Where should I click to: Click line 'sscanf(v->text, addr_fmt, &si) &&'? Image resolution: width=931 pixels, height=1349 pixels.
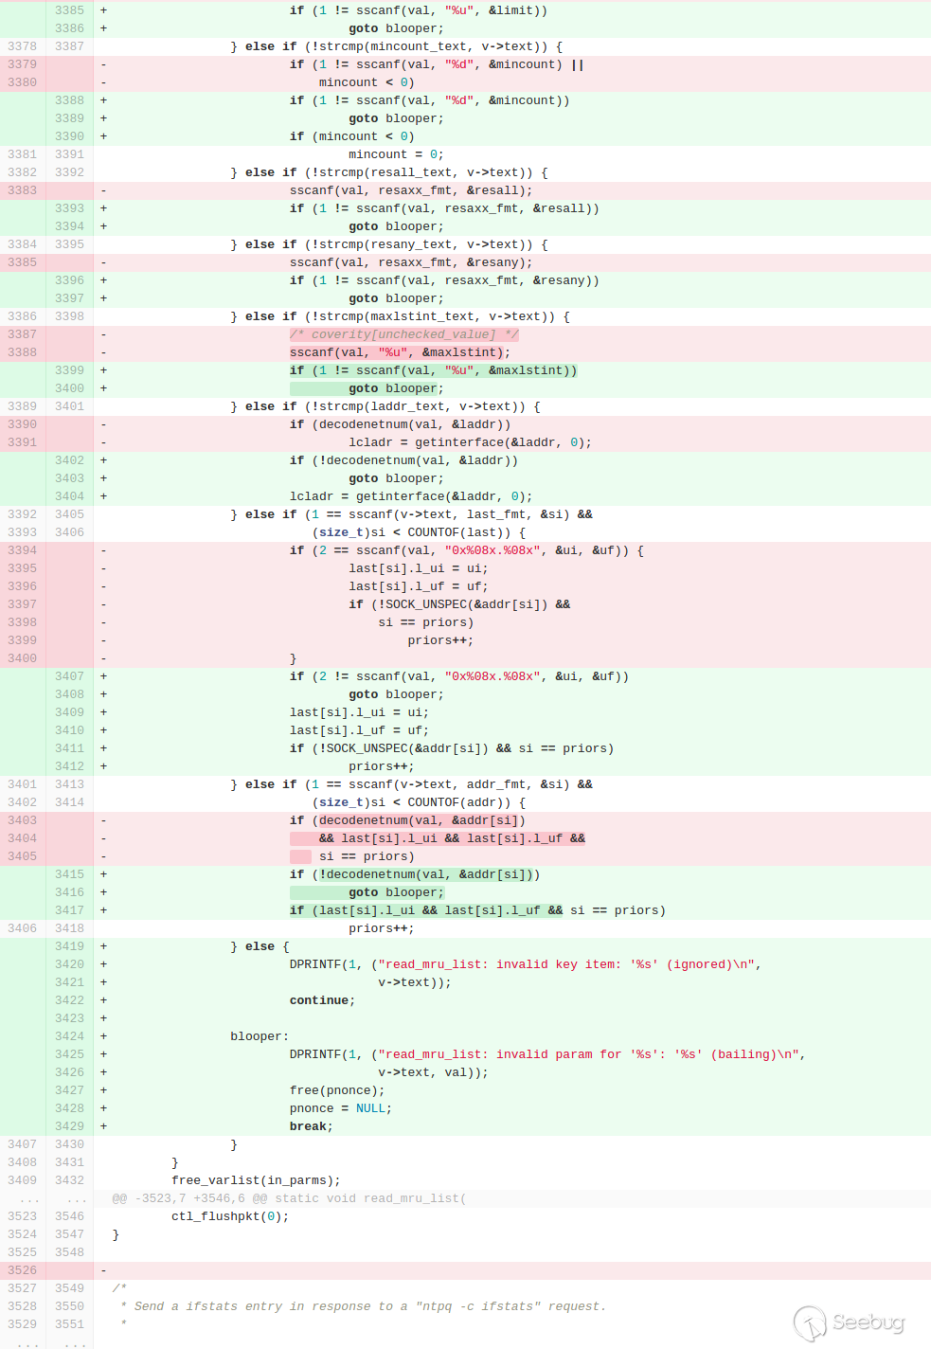pyautogui.click(x=411, y=784)
